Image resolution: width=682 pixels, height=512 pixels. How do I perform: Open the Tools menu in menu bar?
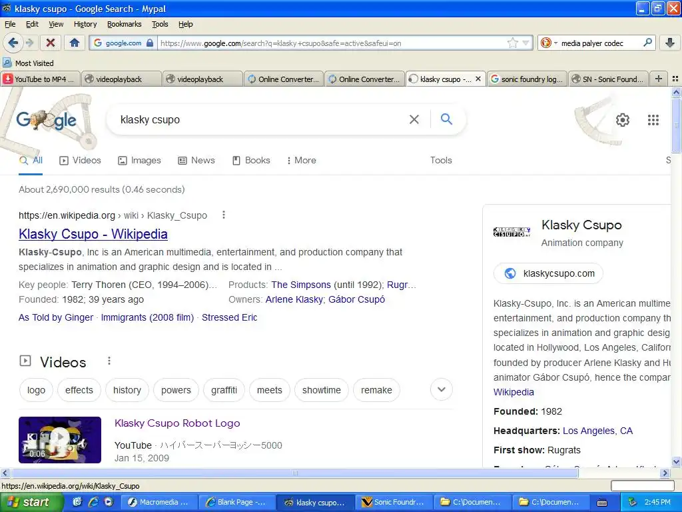(160, 24)
